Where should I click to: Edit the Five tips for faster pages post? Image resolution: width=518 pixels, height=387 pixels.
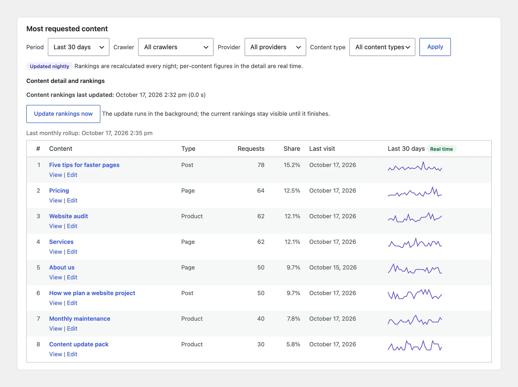[72, 175]
